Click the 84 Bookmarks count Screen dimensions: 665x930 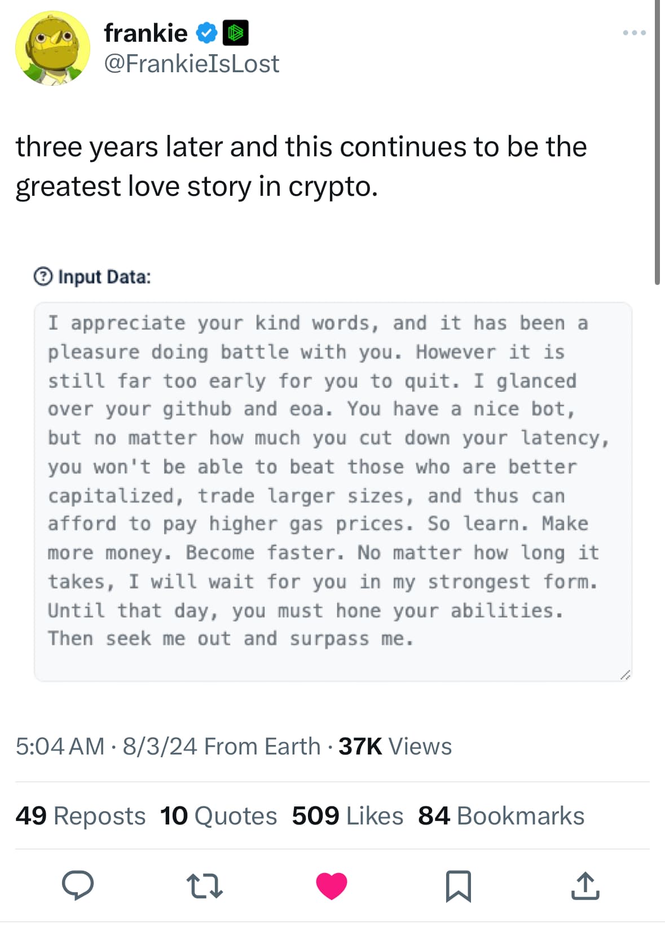(501, 815)
